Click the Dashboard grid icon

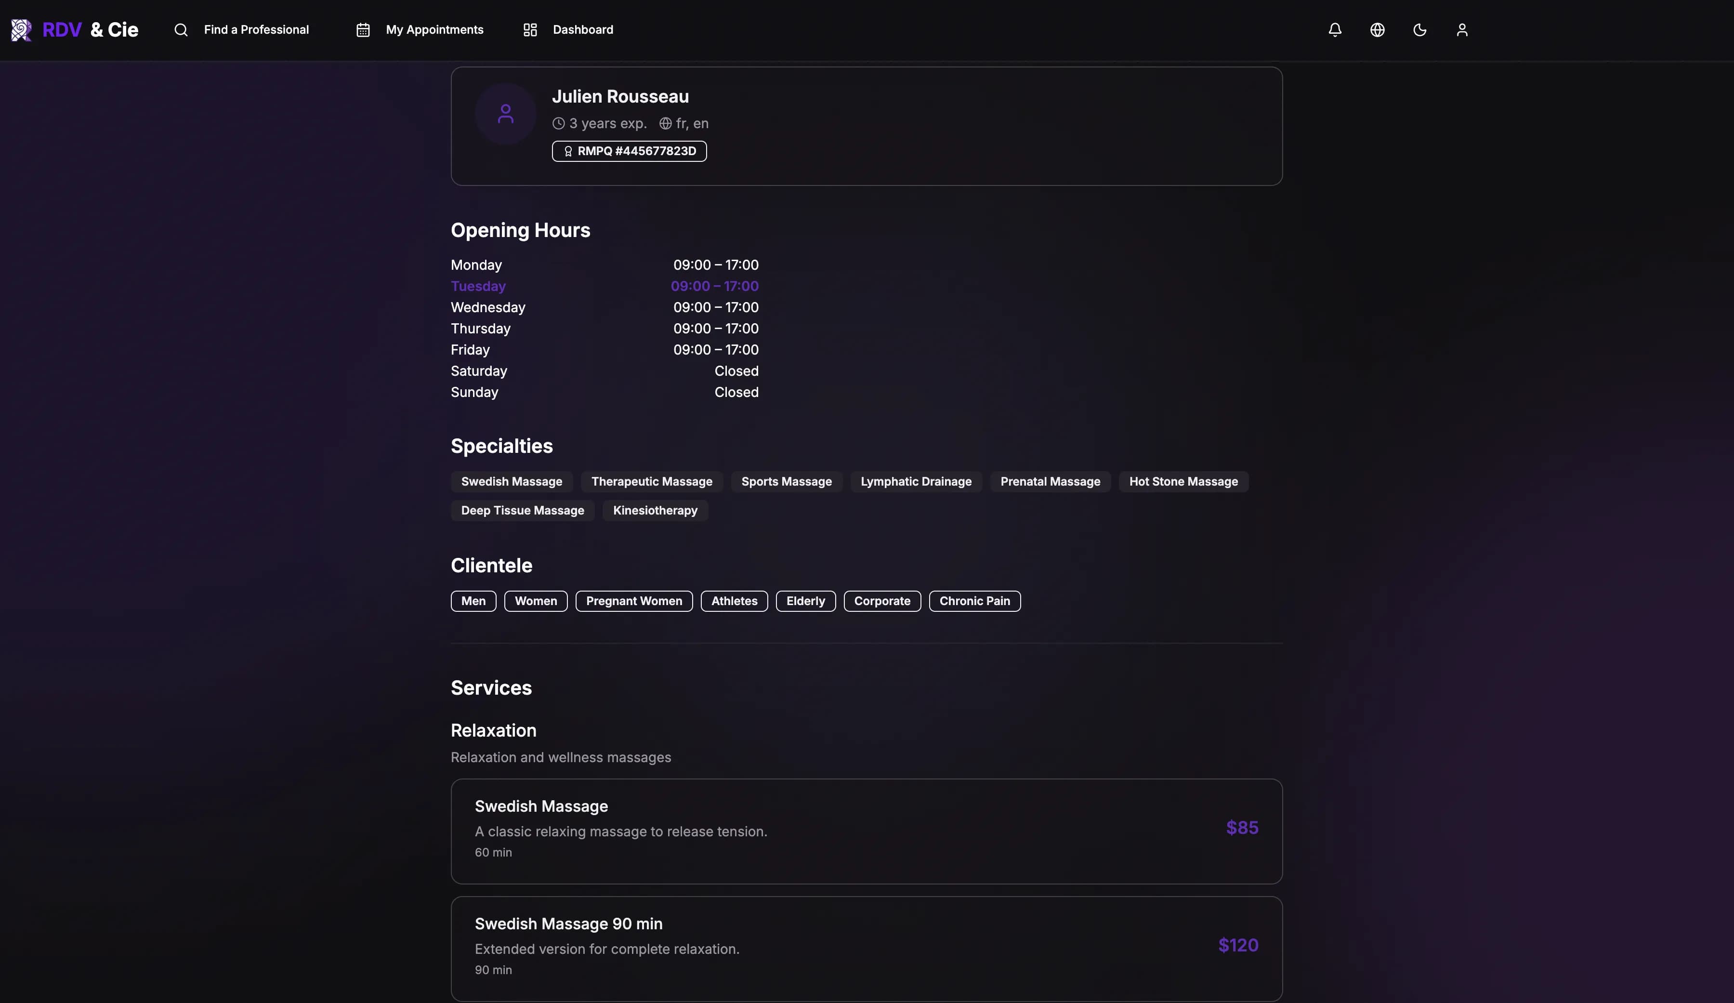pyautogui.click(x=530, y=29)
